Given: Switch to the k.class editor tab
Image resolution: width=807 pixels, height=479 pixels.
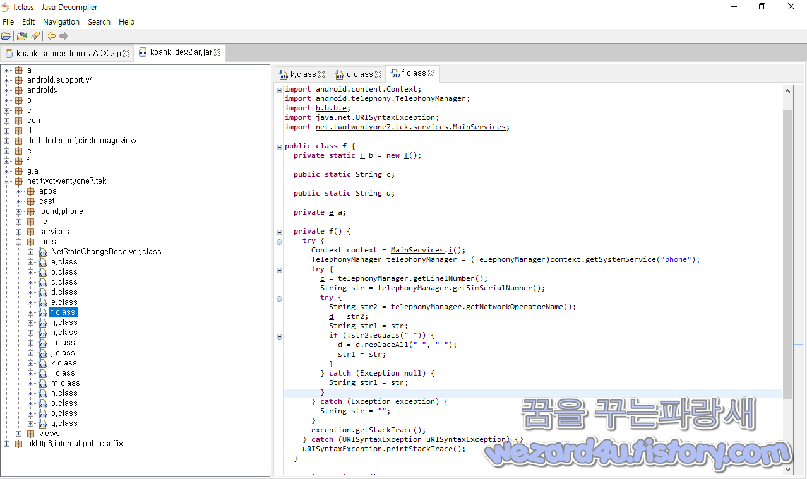Looking at the screenshot, I should tap(302, 74).
